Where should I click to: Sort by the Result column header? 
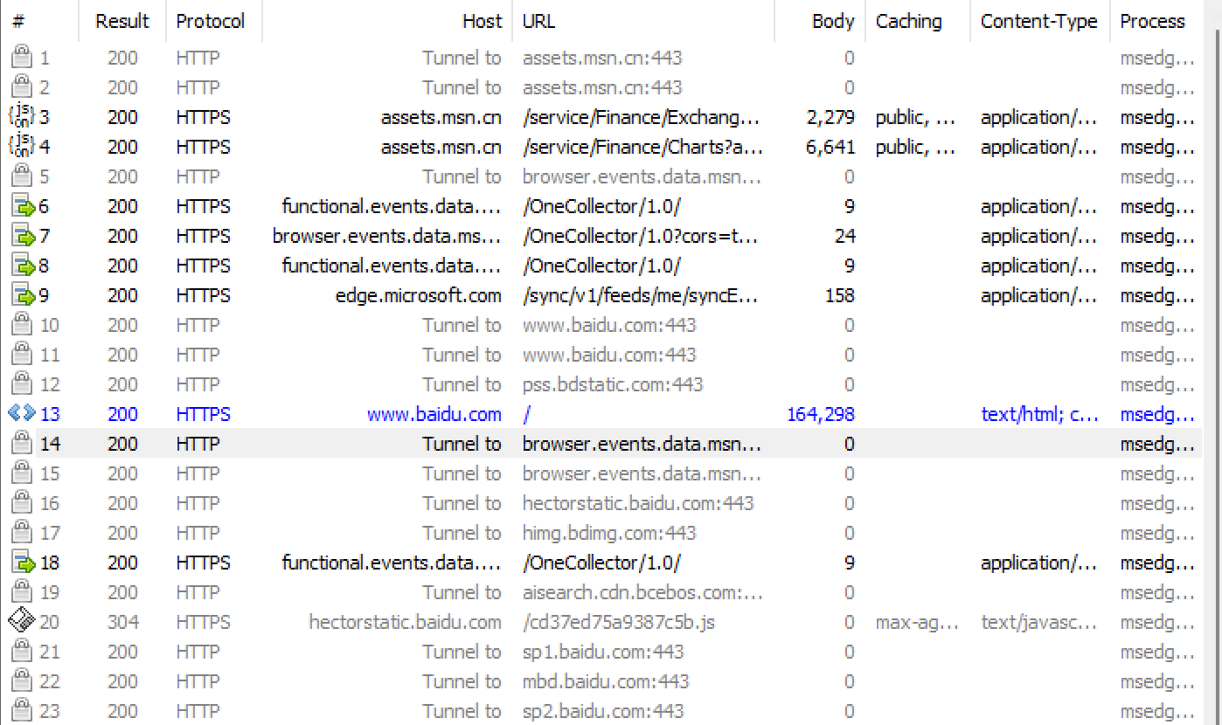(x=122, y=21)
